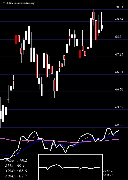Click the tall white candlestick reaching 69.74
The image size is (128, 180).
click(x=91, y=33)
